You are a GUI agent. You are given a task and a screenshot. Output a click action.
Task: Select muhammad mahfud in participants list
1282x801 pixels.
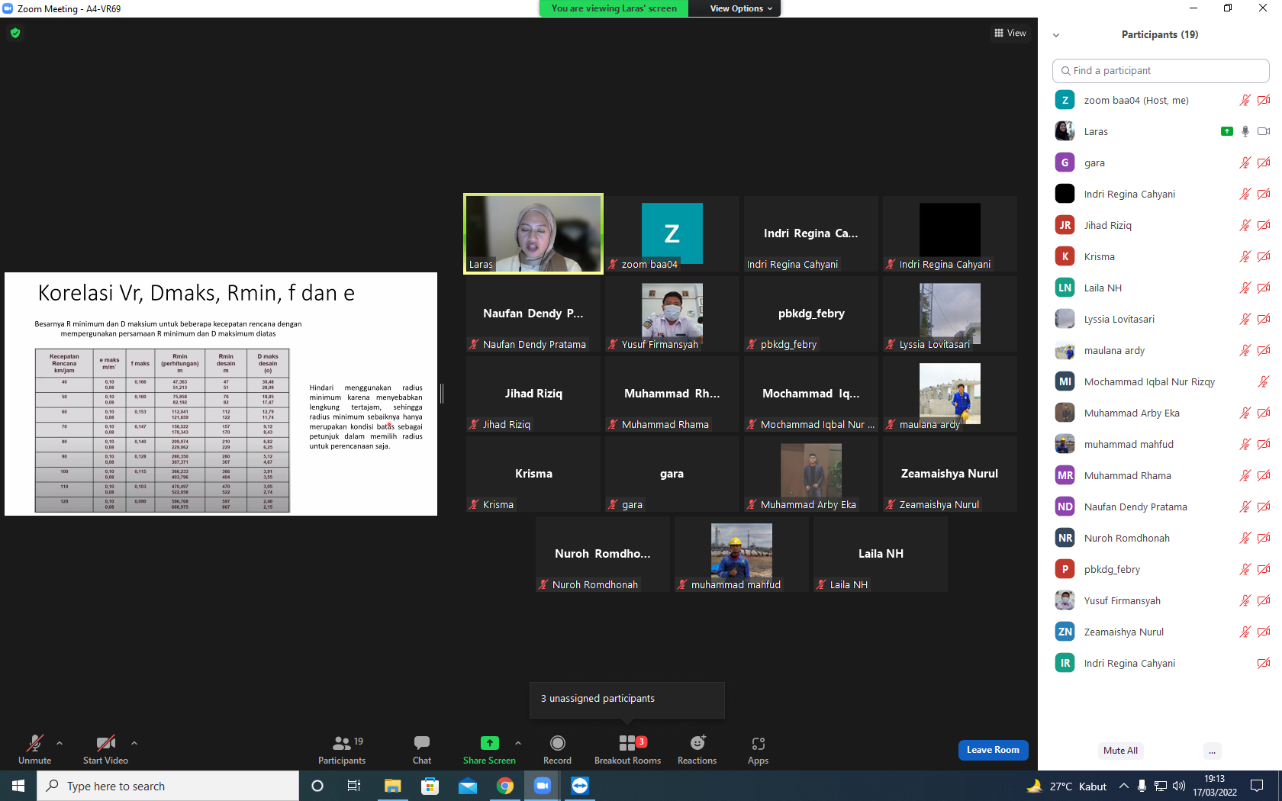1161,444
